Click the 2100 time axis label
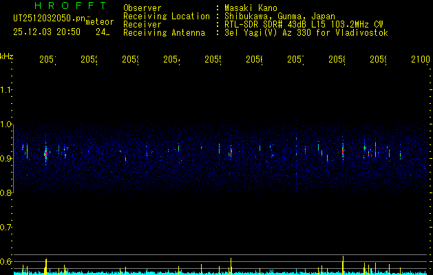This screenshot has height=275, width=433. pos(421,59)
